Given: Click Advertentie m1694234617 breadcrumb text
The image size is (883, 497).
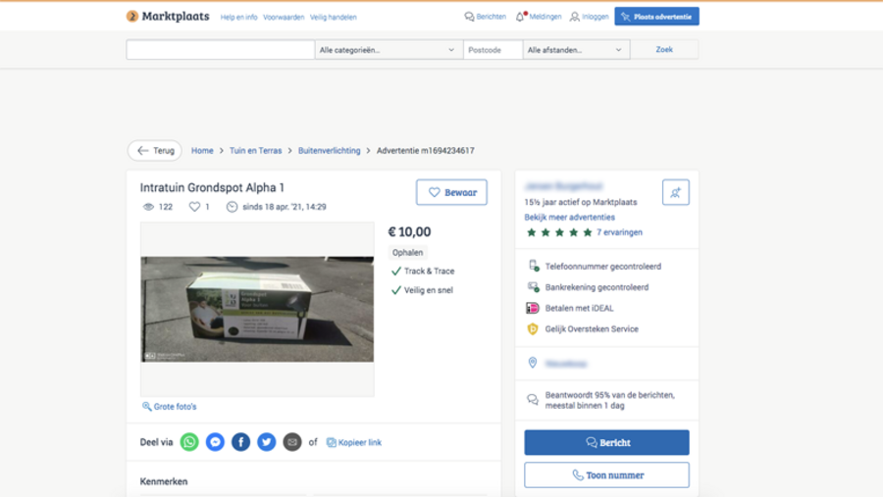Looking at the screenshot, I should click(426, 150).
